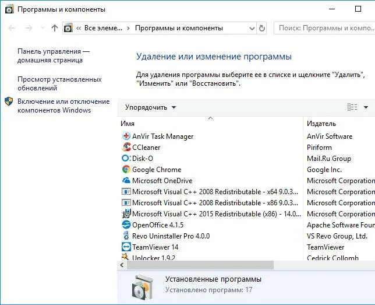Click the forward navigation arrow

click(29, 28)
